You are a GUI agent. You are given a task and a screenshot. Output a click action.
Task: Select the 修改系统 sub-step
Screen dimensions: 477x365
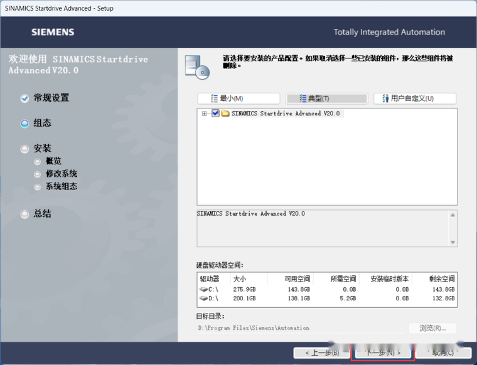pos(61,174)
